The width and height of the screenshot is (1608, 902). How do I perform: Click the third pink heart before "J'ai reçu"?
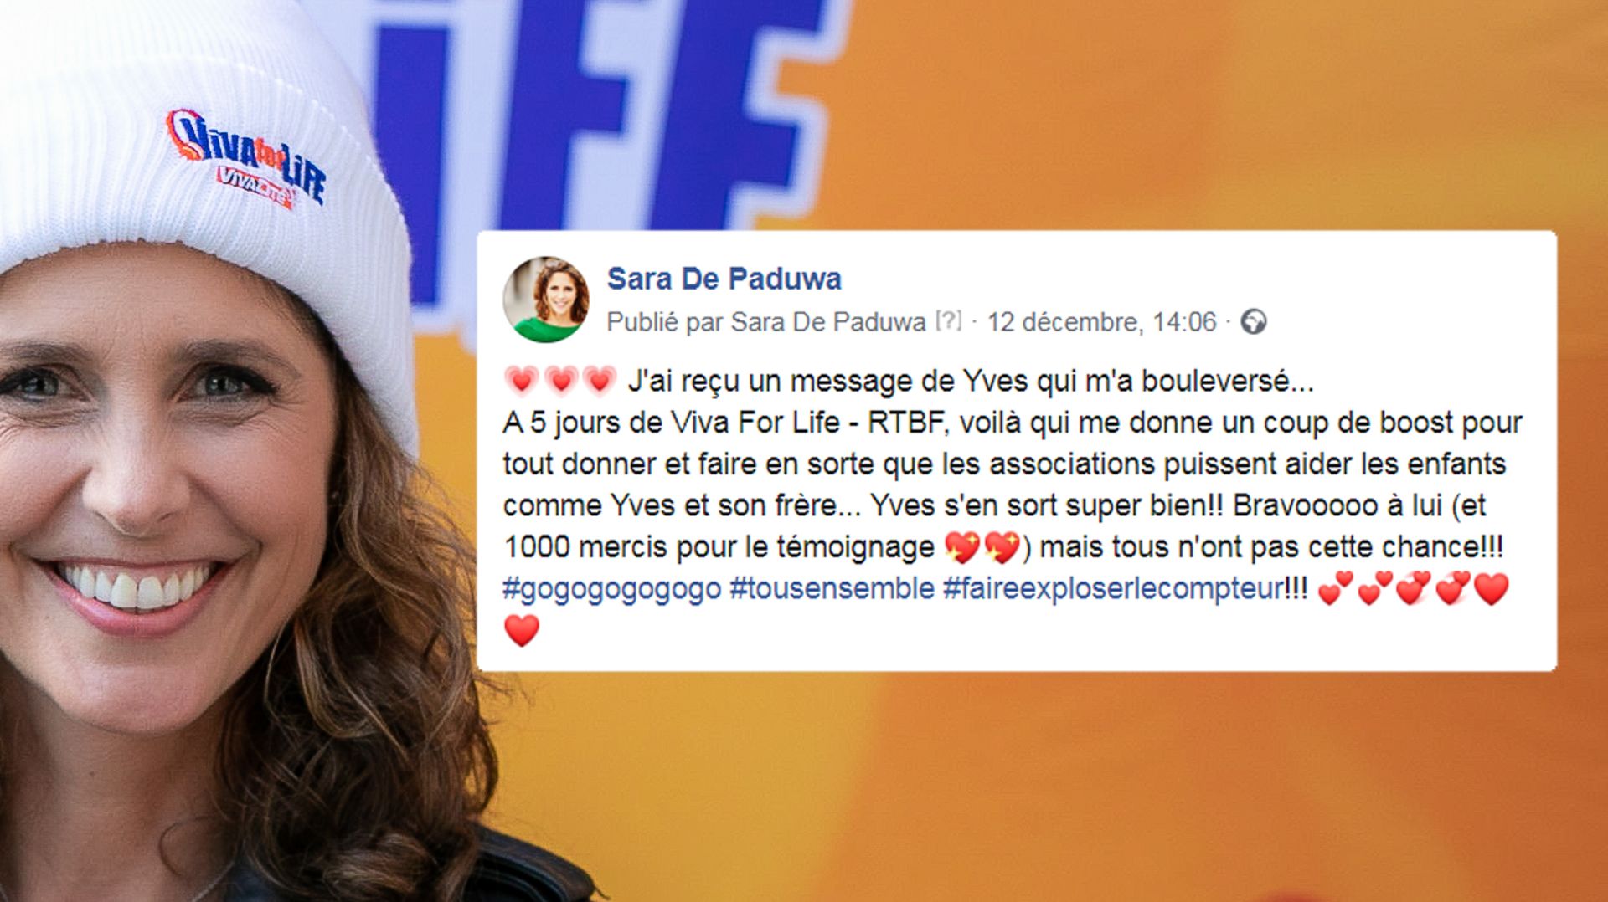click(x=600, y=381)
